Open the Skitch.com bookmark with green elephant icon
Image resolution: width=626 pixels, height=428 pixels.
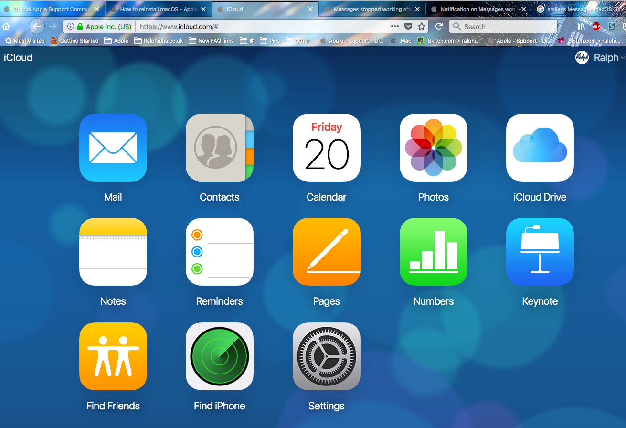point(449,41)
